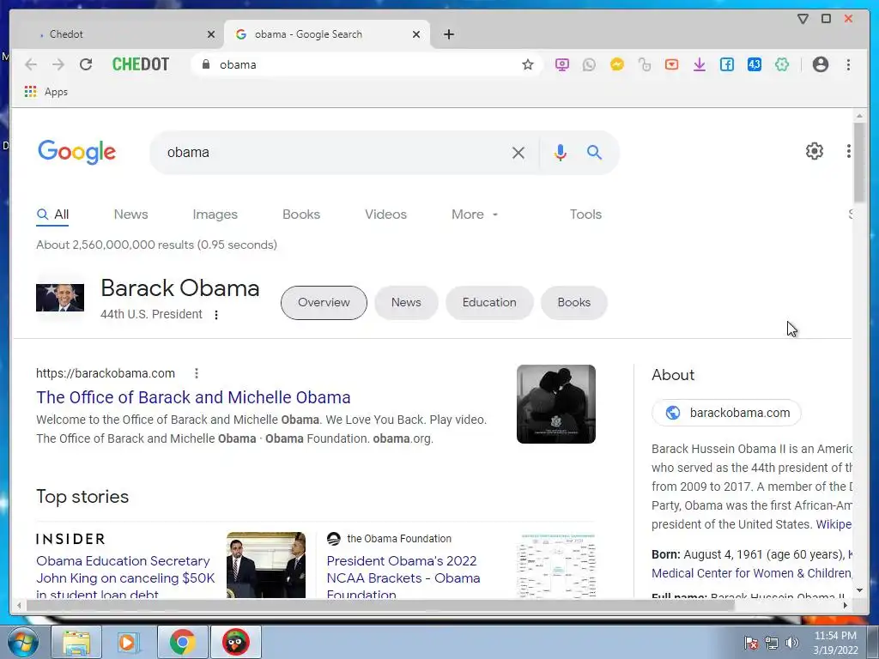Click the lock/unblock extension icon
The image size is (879, 659).
pos(644,64)
